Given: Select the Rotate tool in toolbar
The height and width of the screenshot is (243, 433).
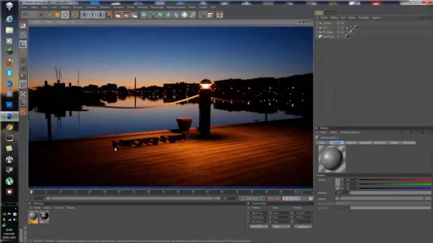Looking at the screenshot, I should (x=65, y=15).
